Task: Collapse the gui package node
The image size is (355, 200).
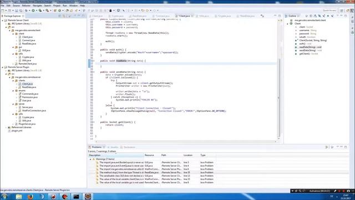Action: point(13,47)
